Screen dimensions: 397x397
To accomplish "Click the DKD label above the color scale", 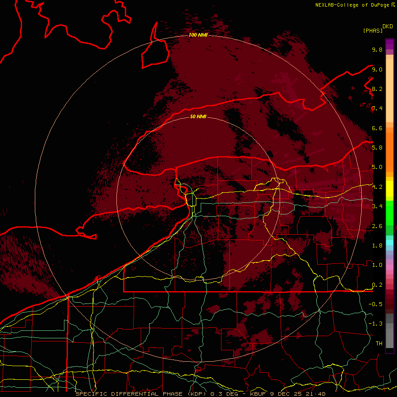I will tap(388, 26).
